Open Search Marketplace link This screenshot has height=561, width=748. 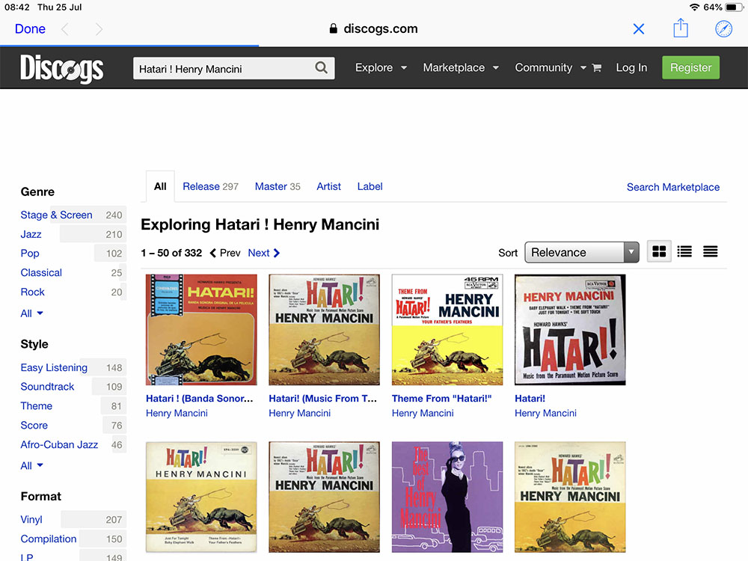point(672,187)
